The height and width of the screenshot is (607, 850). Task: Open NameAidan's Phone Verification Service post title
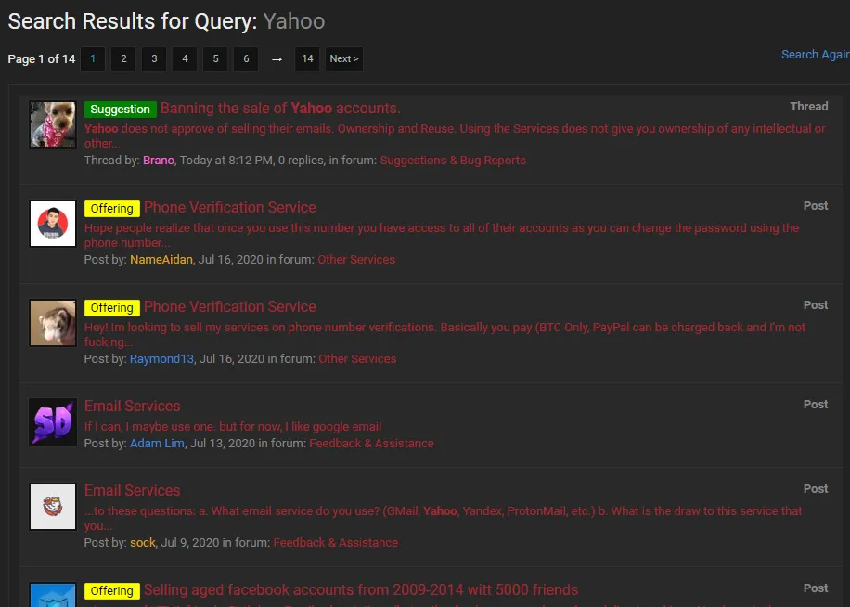coord(230,208)
